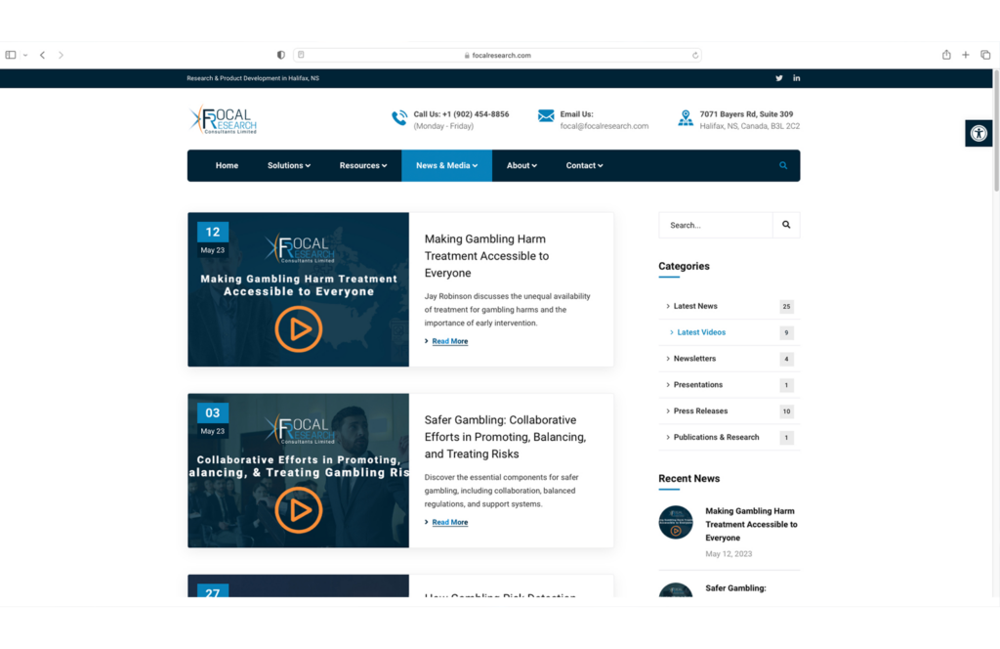Open the Press Releases category

coord(700,411)
